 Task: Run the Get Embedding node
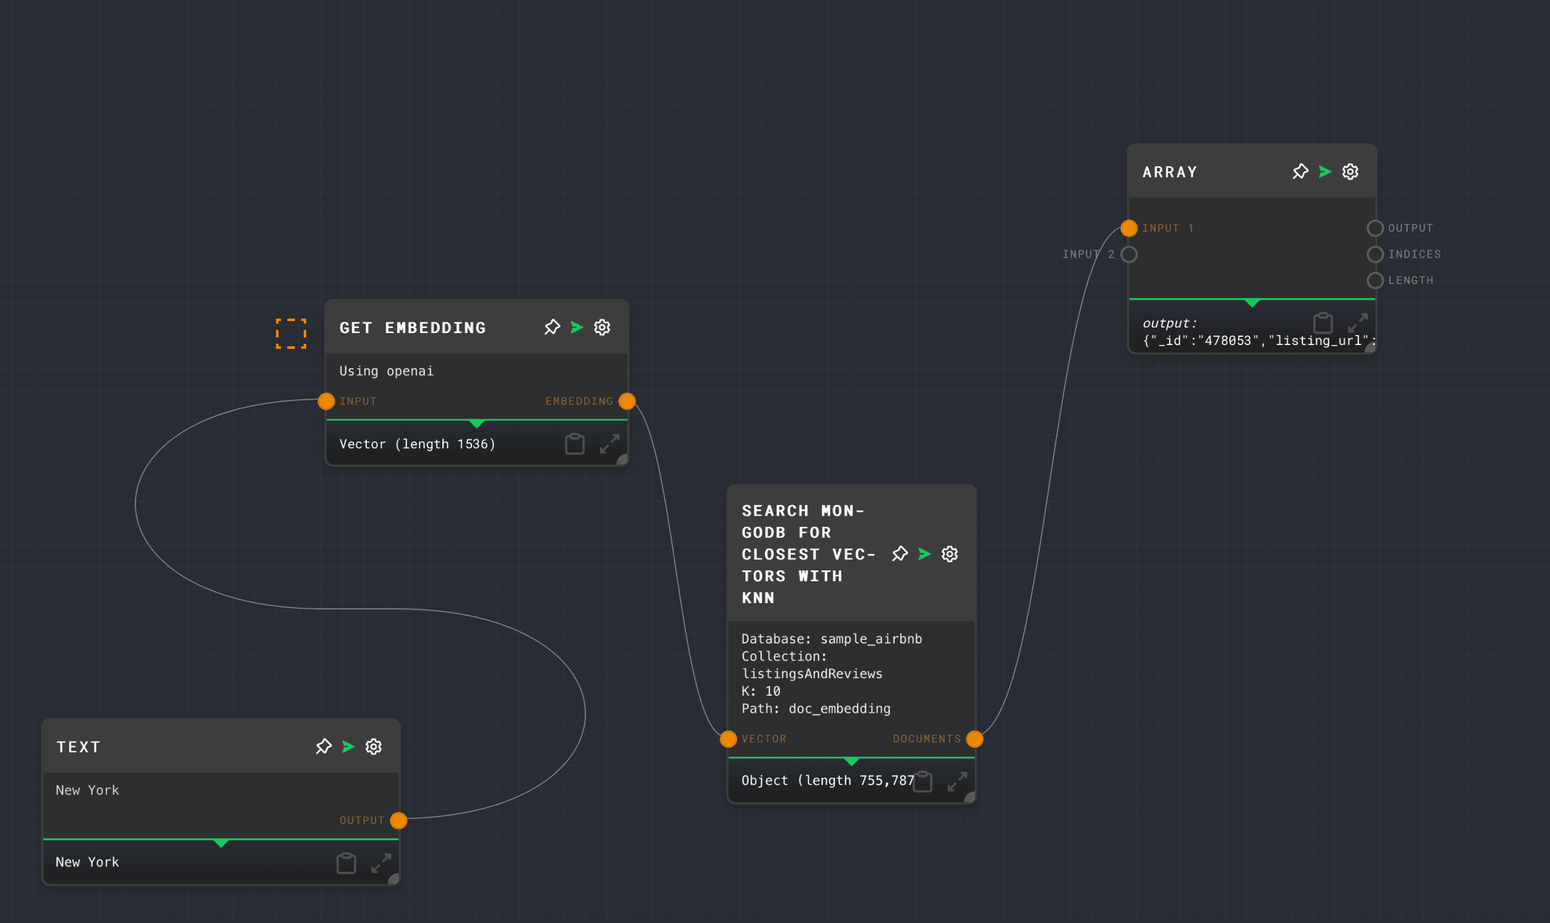tap(577, 327)
